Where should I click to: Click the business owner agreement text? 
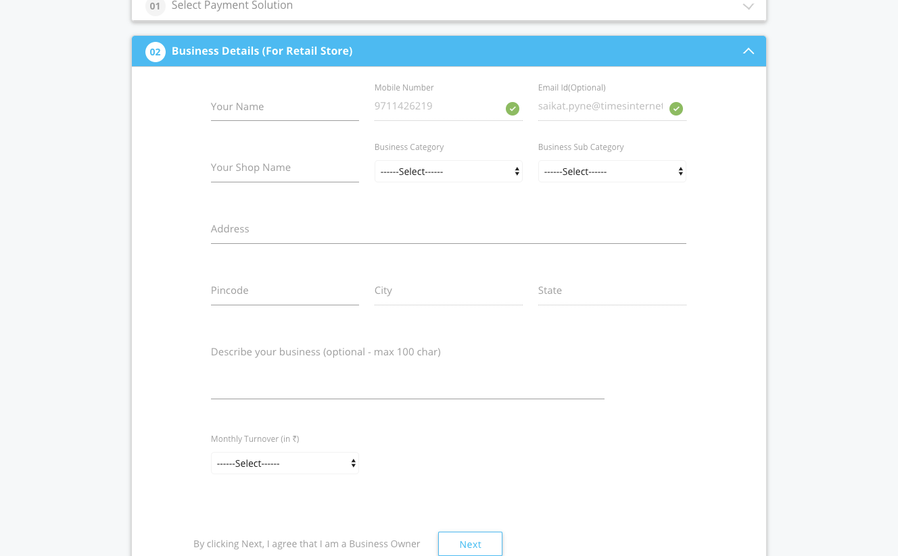click(x=307, y=544)
